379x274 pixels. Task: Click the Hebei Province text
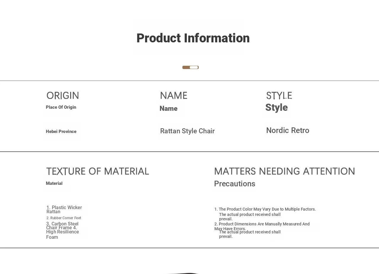coord(61,132)
